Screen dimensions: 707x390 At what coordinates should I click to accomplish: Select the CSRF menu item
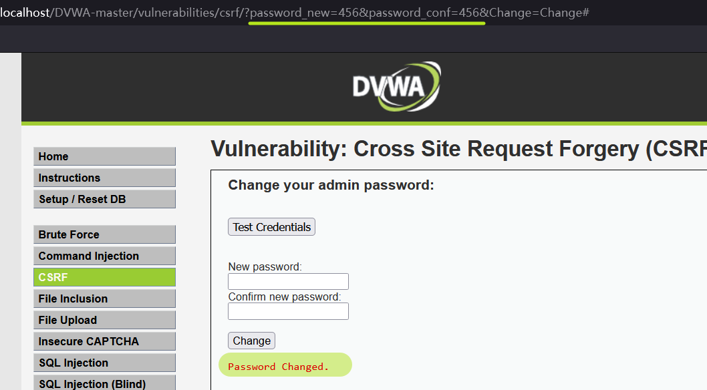(x=104, y=277)
